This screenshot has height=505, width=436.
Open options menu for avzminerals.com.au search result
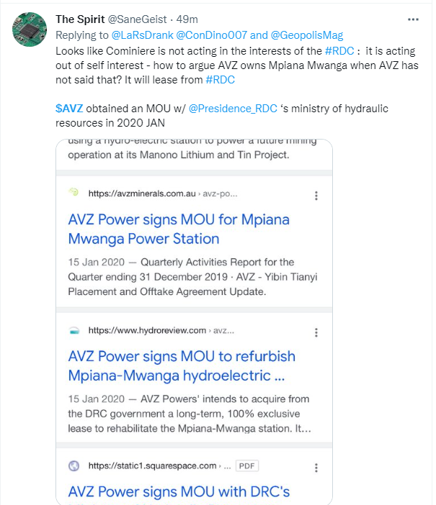click(x=316, y=196)
